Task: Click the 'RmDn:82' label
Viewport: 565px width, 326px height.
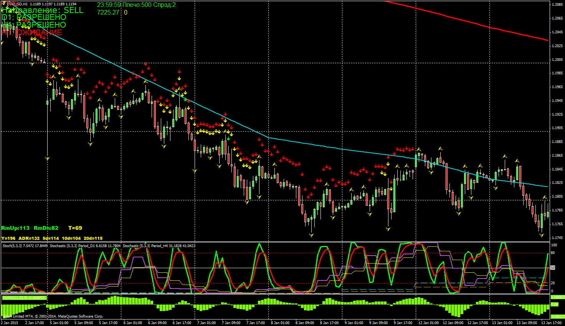Action: (46, 228)
